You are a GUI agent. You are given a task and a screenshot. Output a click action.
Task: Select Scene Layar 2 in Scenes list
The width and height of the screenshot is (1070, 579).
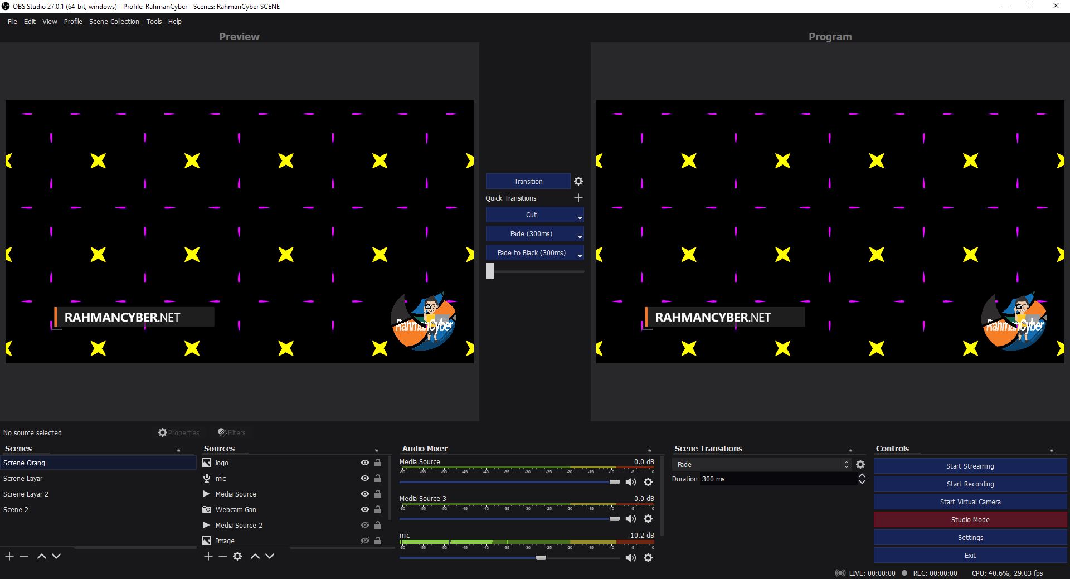[x=98, y=494]
